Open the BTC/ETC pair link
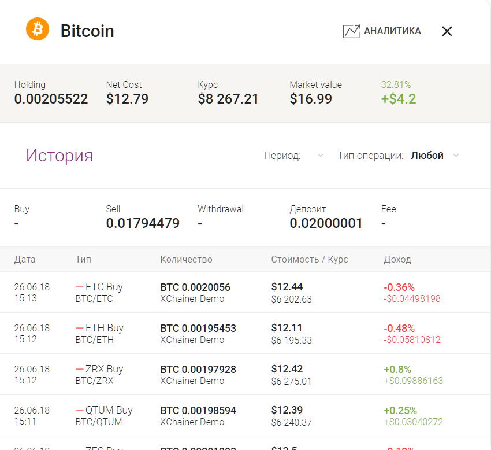Image resolution: width=491 pixels, height=450 pixels. [x=94, y=299]
